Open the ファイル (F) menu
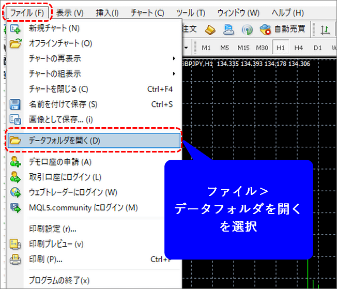The width and height of the screenshot is (337, 289). click(27, 13)
